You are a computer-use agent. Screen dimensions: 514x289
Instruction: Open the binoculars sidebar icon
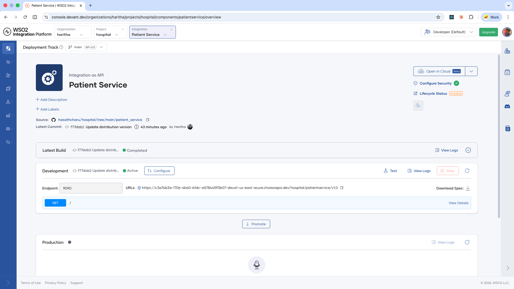8,129
